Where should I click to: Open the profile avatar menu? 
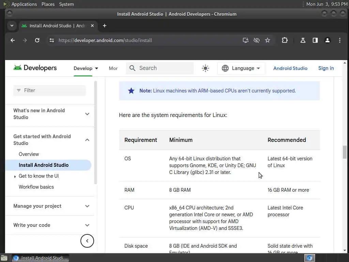coord(328,40)
